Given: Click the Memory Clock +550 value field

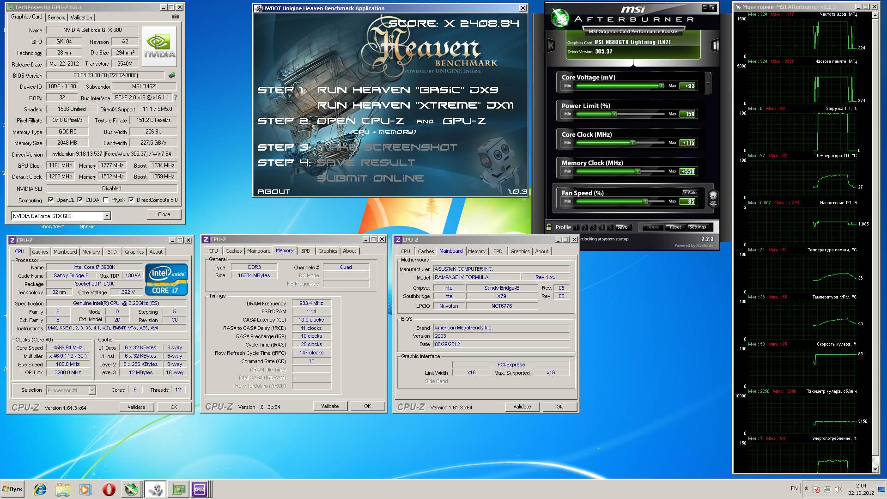Looking at the screenshot, I should [x=688, y=171].
